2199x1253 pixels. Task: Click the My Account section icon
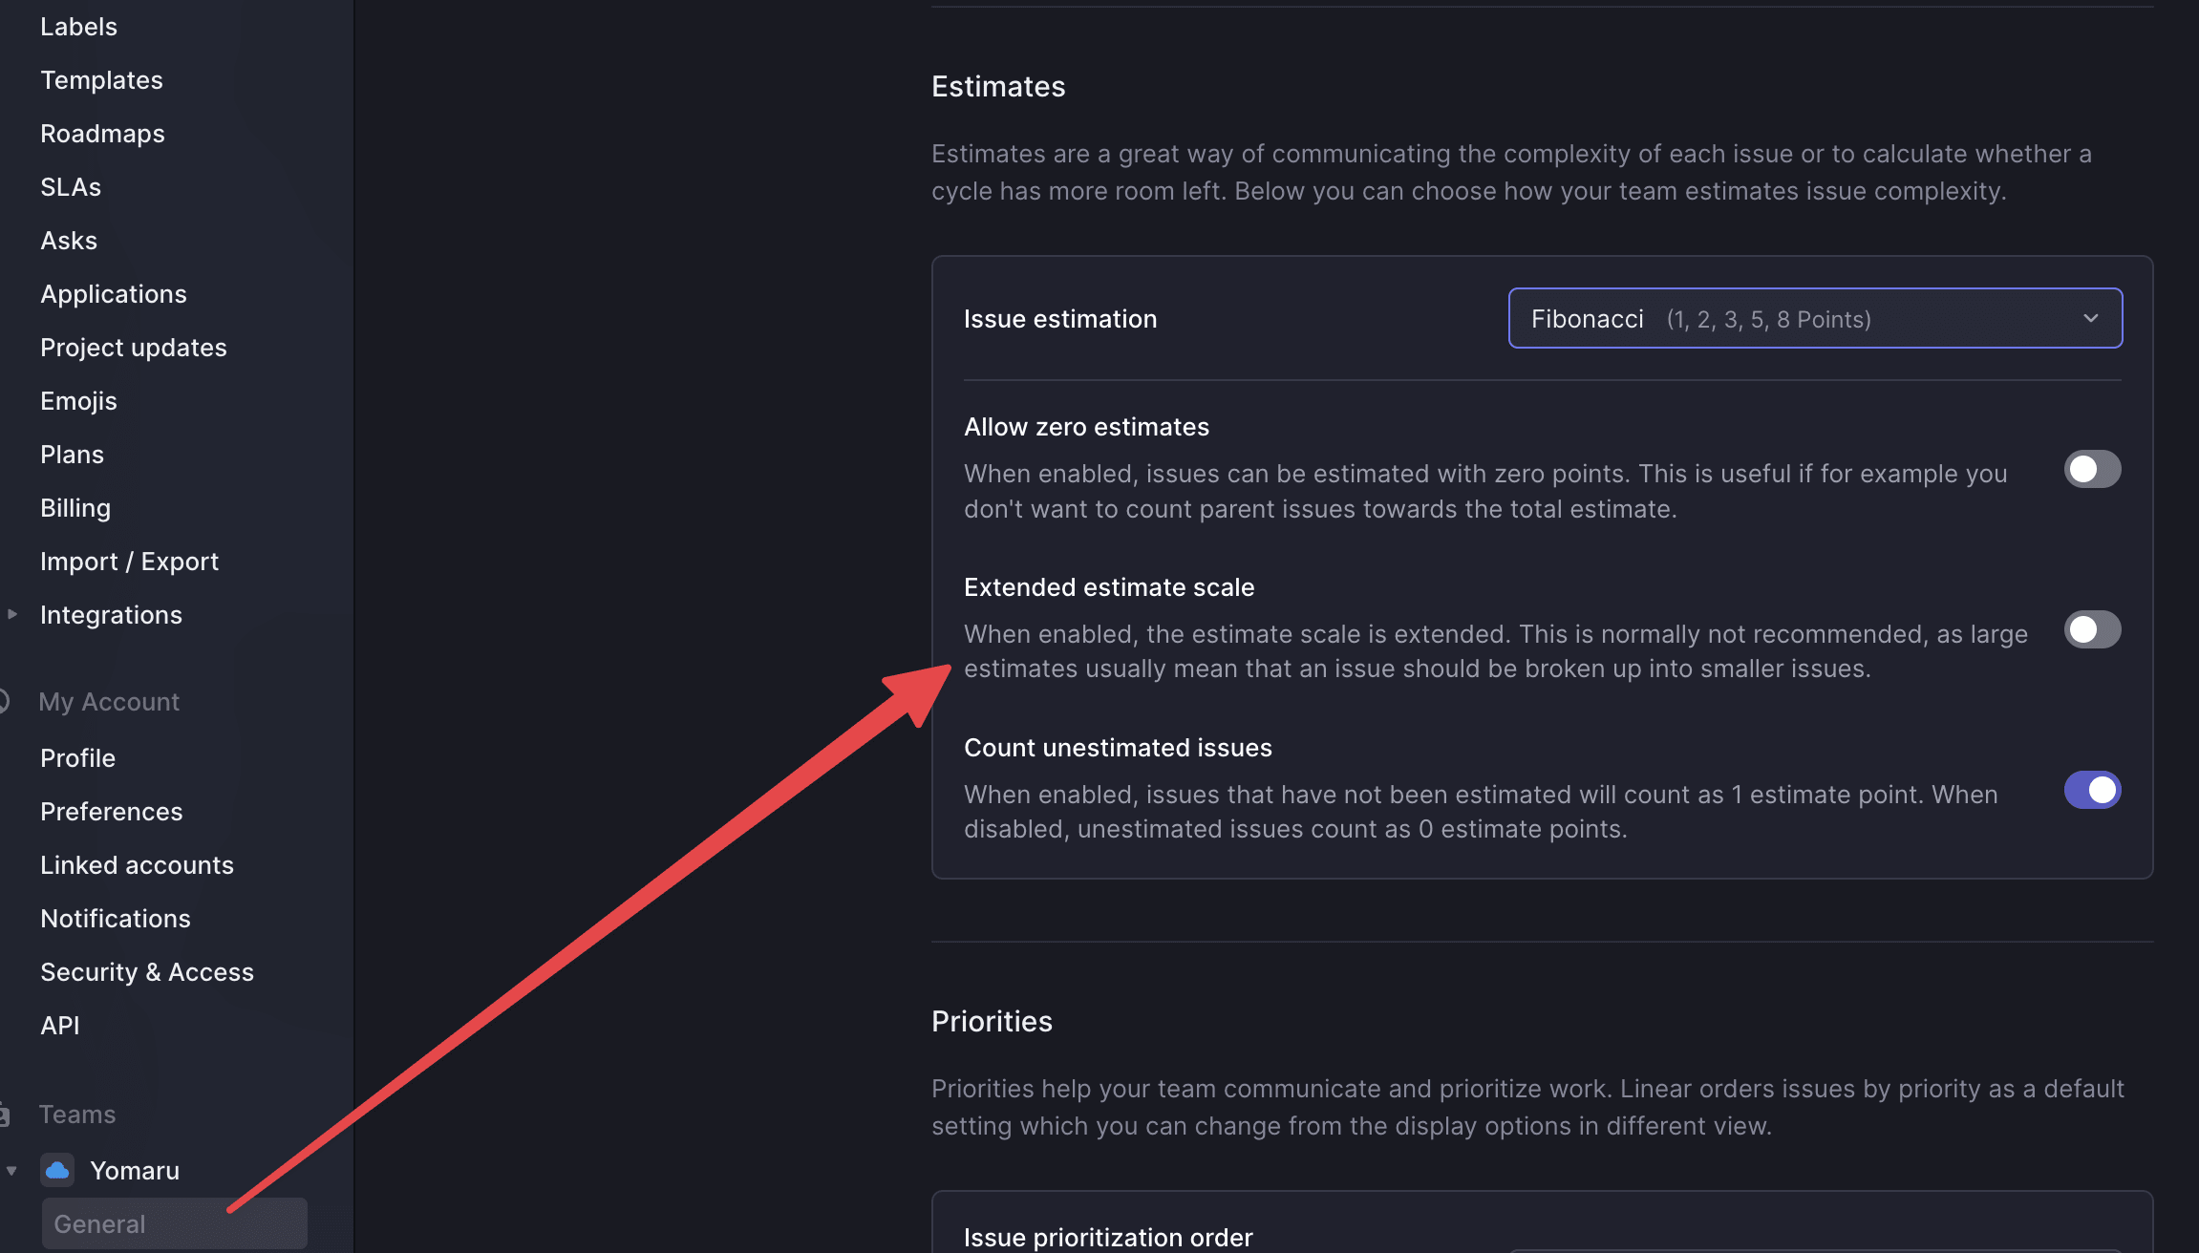click(4, 701)
